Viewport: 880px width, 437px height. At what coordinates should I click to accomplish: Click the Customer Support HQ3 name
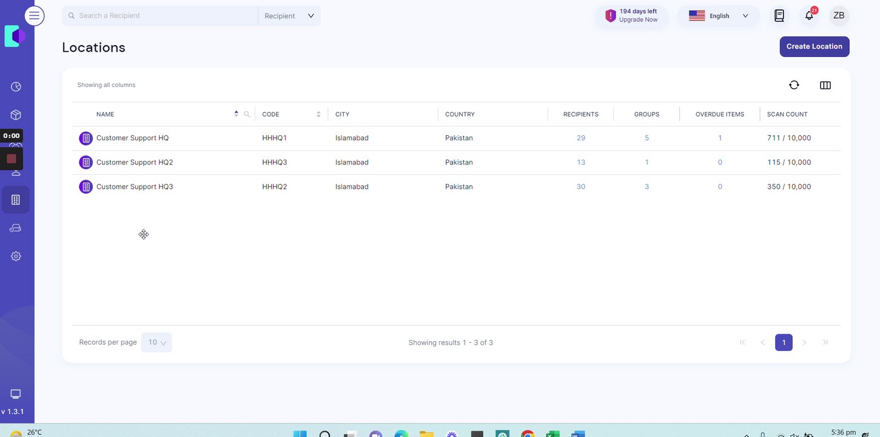[x=135, y=187]
